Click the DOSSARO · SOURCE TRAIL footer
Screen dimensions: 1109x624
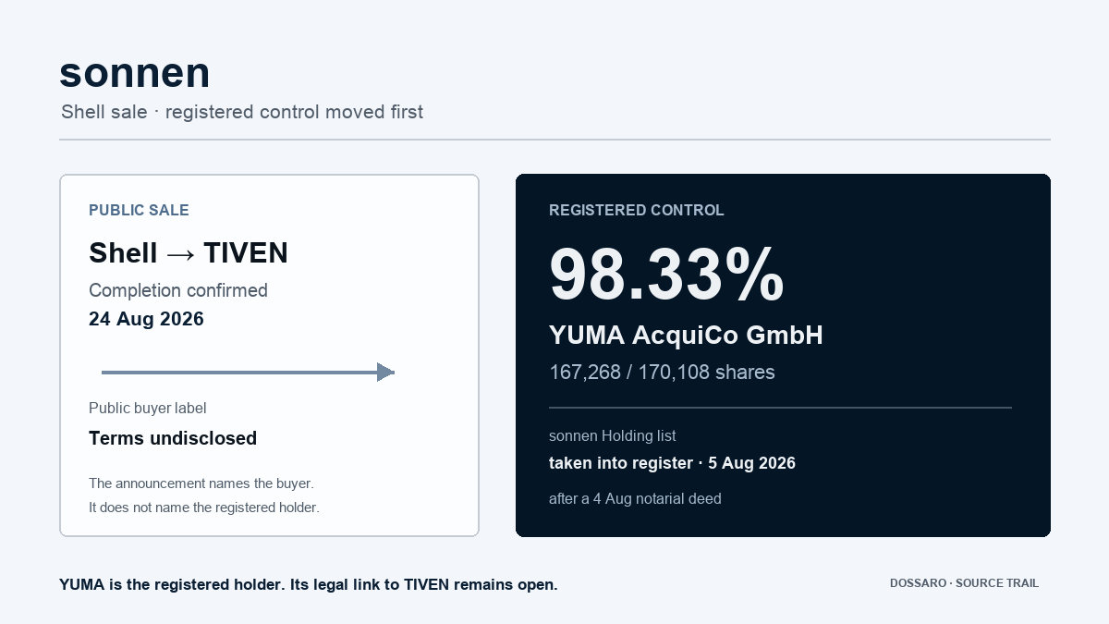964,583
